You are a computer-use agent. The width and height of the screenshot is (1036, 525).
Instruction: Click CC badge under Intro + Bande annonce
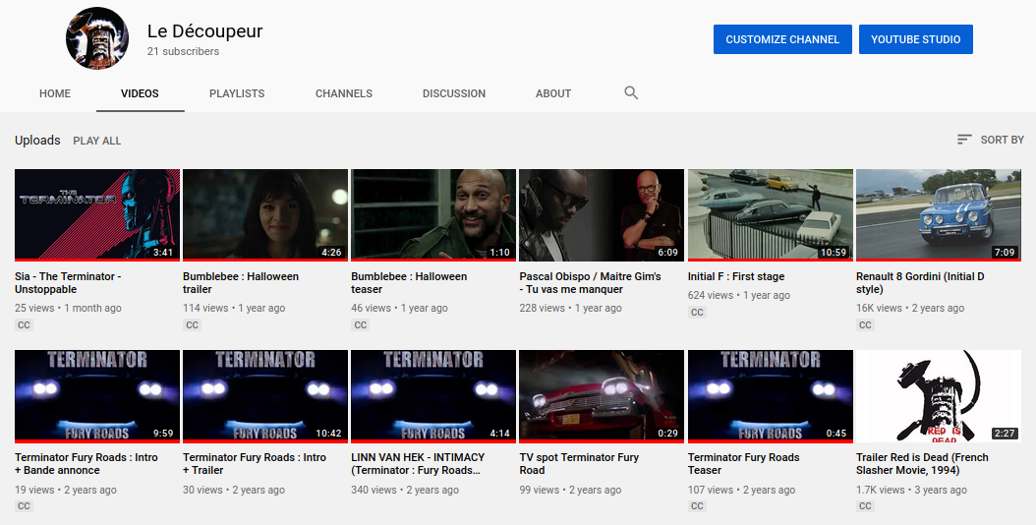coord(24,505)
